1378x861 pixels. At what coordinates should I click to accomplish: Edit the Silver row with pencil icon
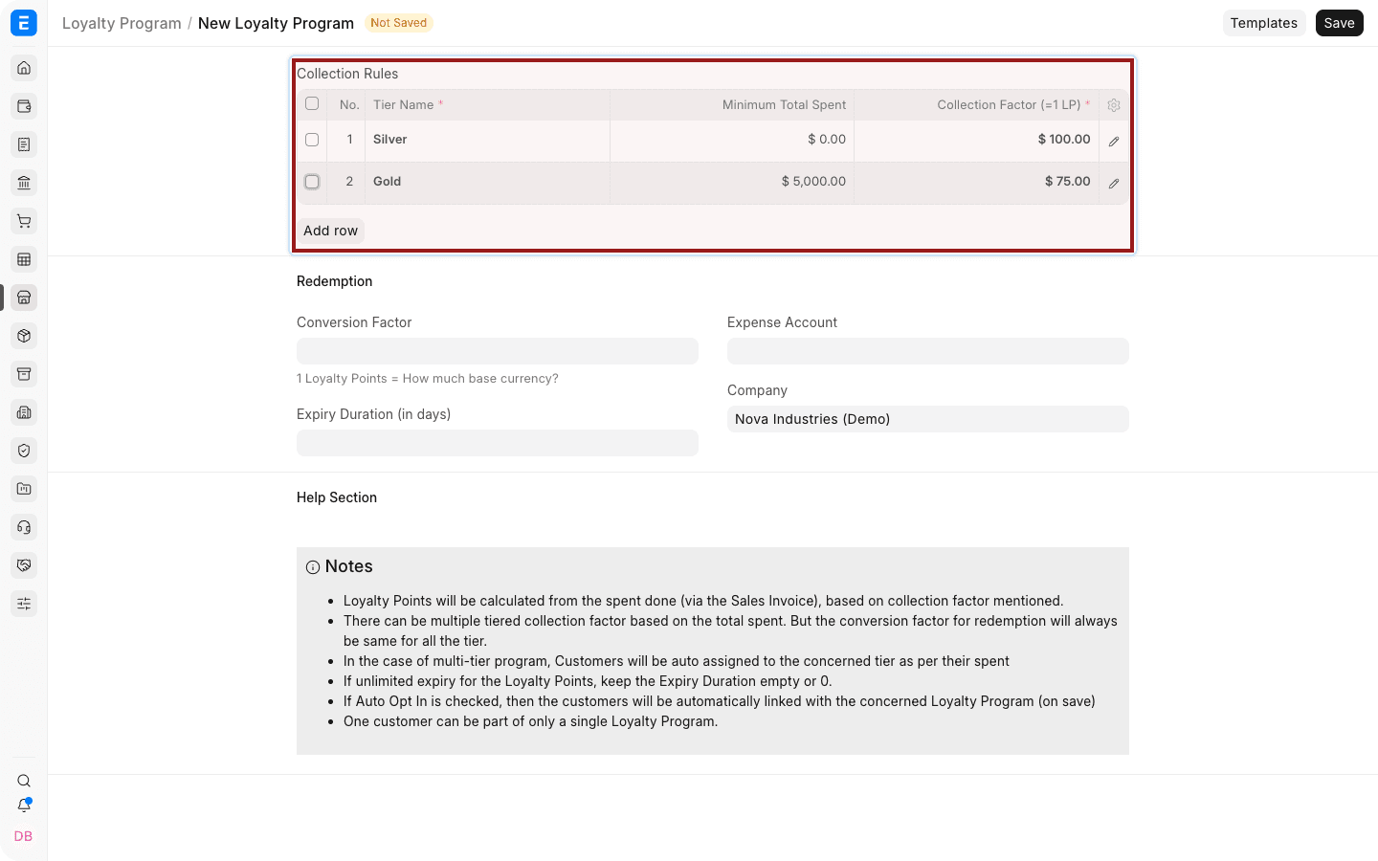click(1114, 142)
